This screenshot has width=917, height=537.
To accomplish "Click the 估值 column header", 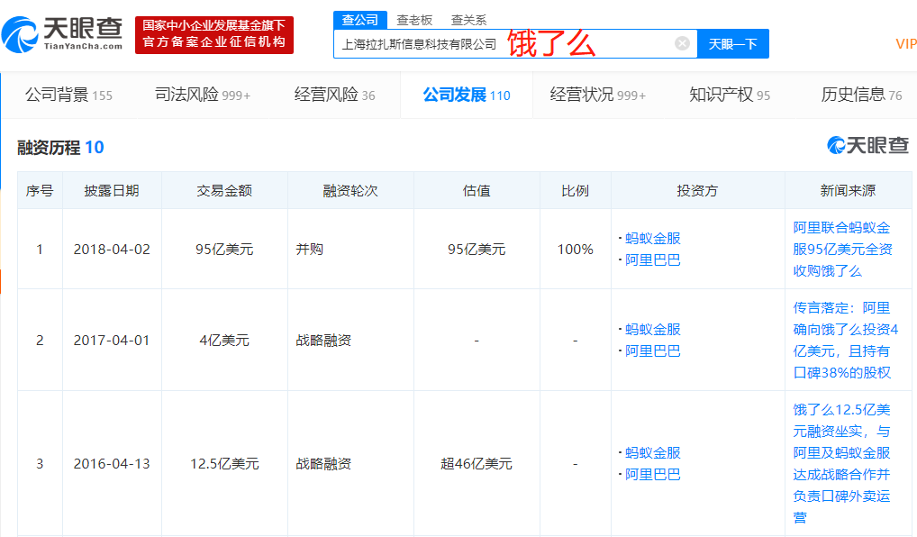I will 477,191.
